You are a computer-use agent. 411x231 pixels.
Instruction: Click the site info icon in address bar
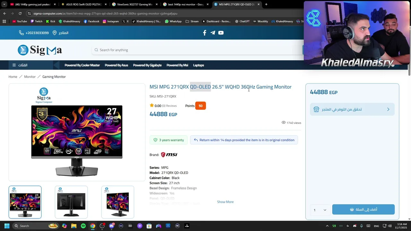click(29, 13)
